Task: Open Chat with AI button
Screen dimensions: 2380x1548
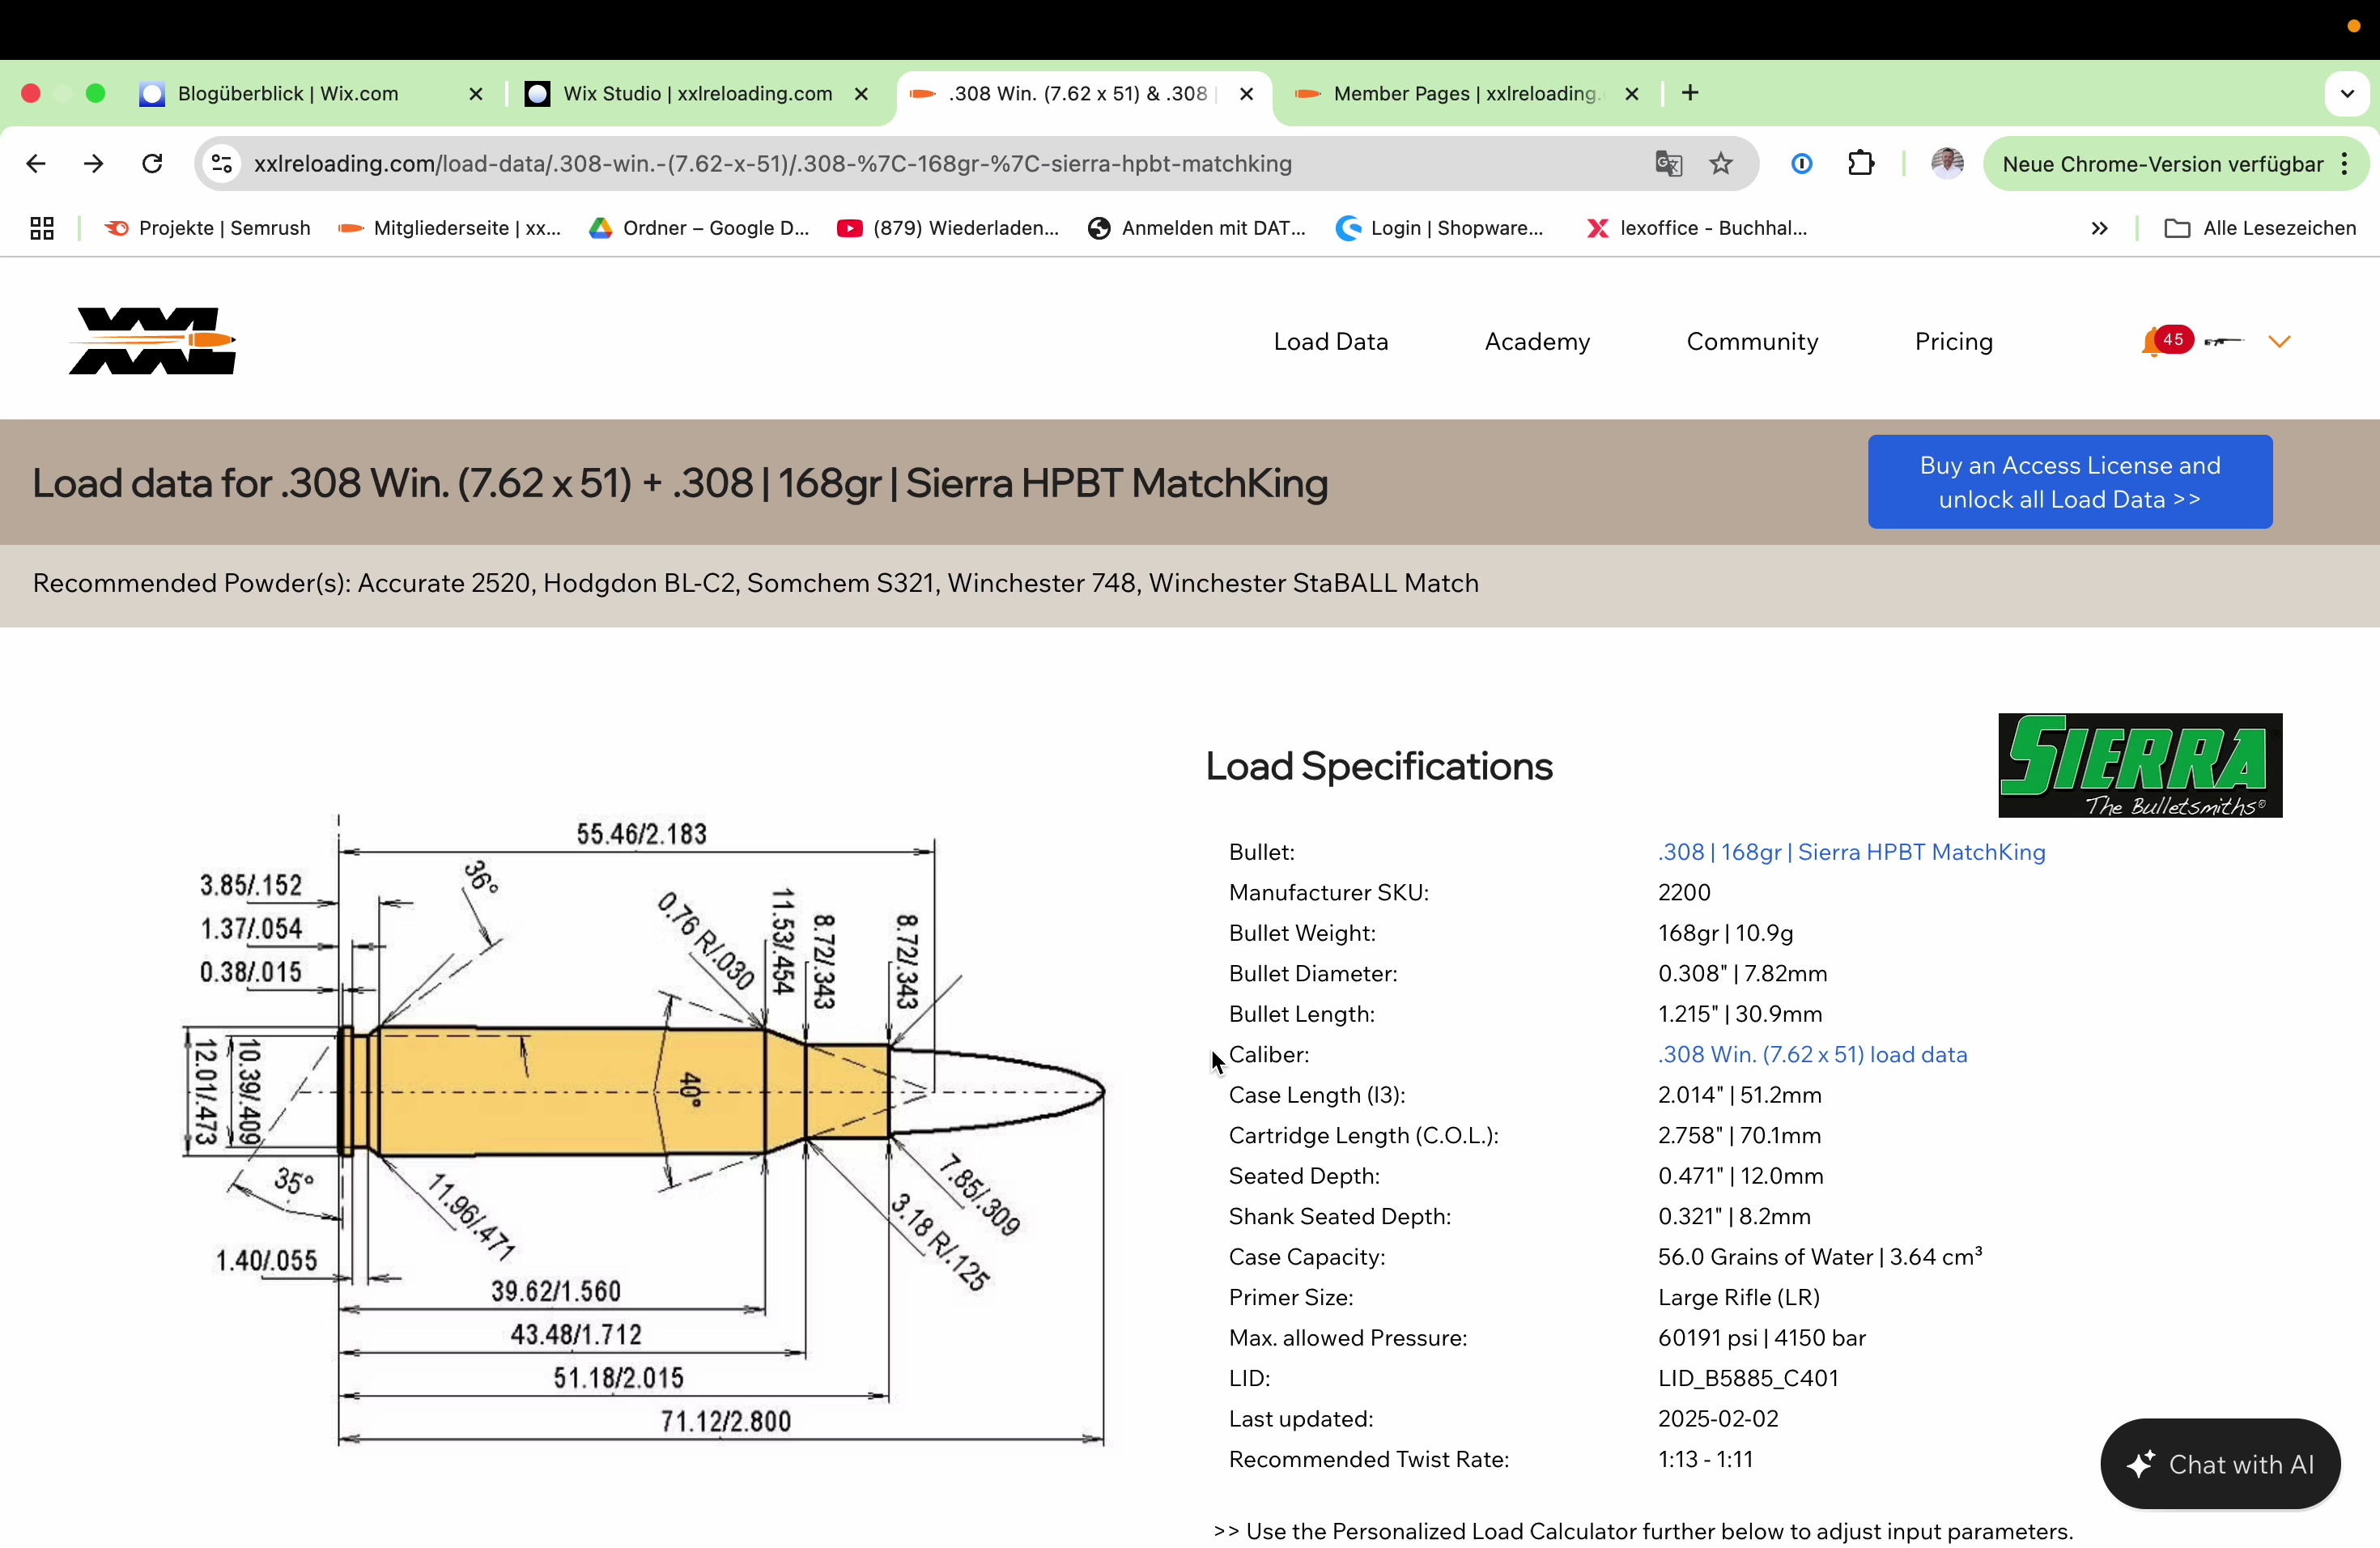Action: 2220,1464
